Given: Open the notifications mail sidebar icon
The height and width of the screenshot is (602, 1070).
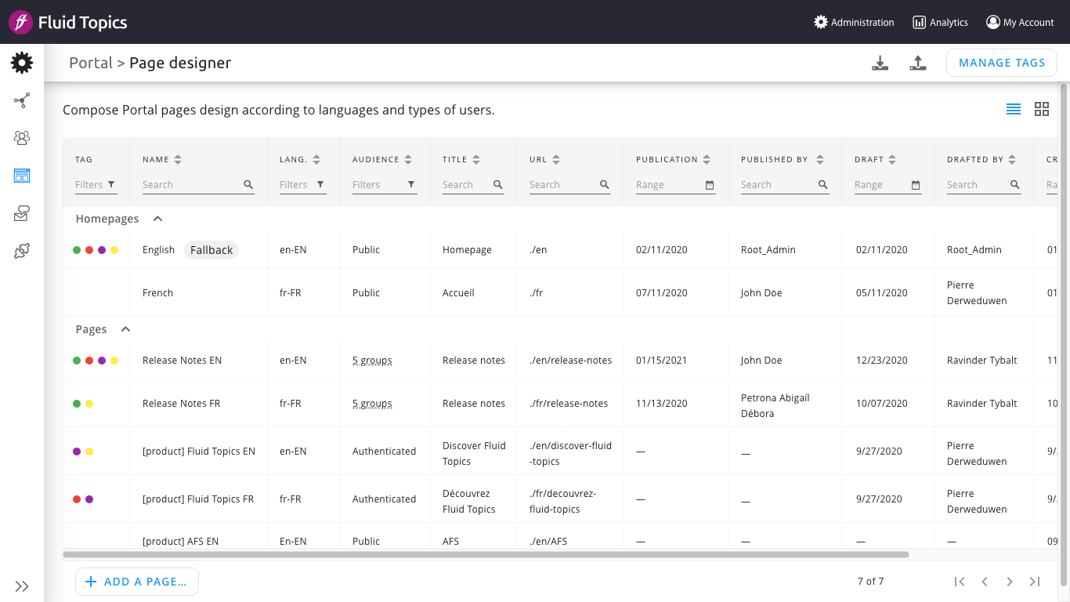Looking at the screenshot, I should (22, 213).
